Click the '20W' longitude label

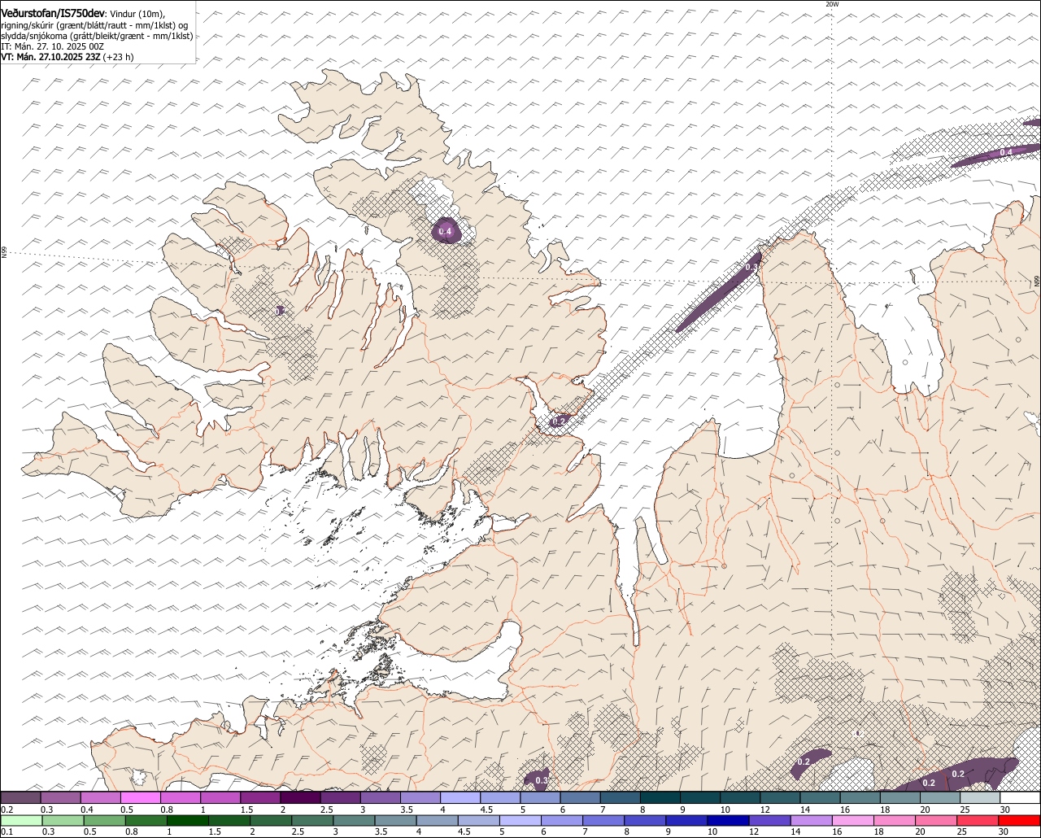(832, 4)
